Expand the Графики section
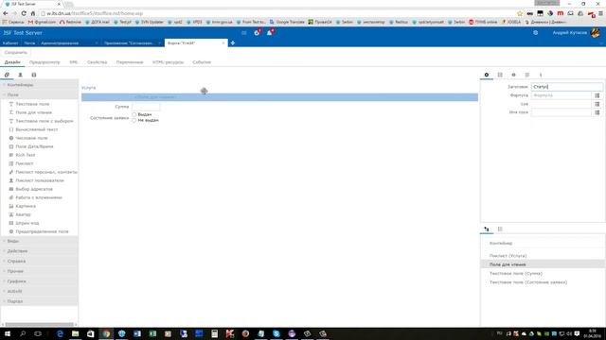The image size is (606, 340). (40, 281)
